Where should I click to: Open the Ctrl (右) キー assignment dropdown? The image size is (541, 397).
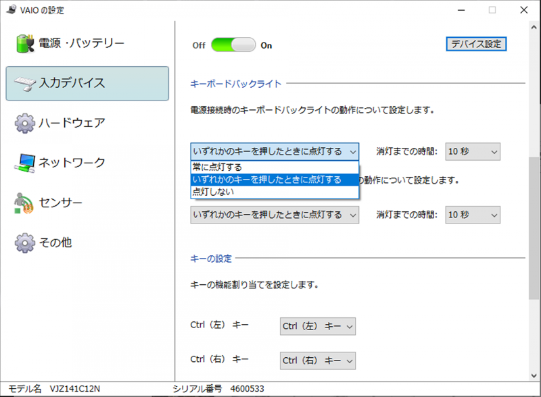(317, 361)
